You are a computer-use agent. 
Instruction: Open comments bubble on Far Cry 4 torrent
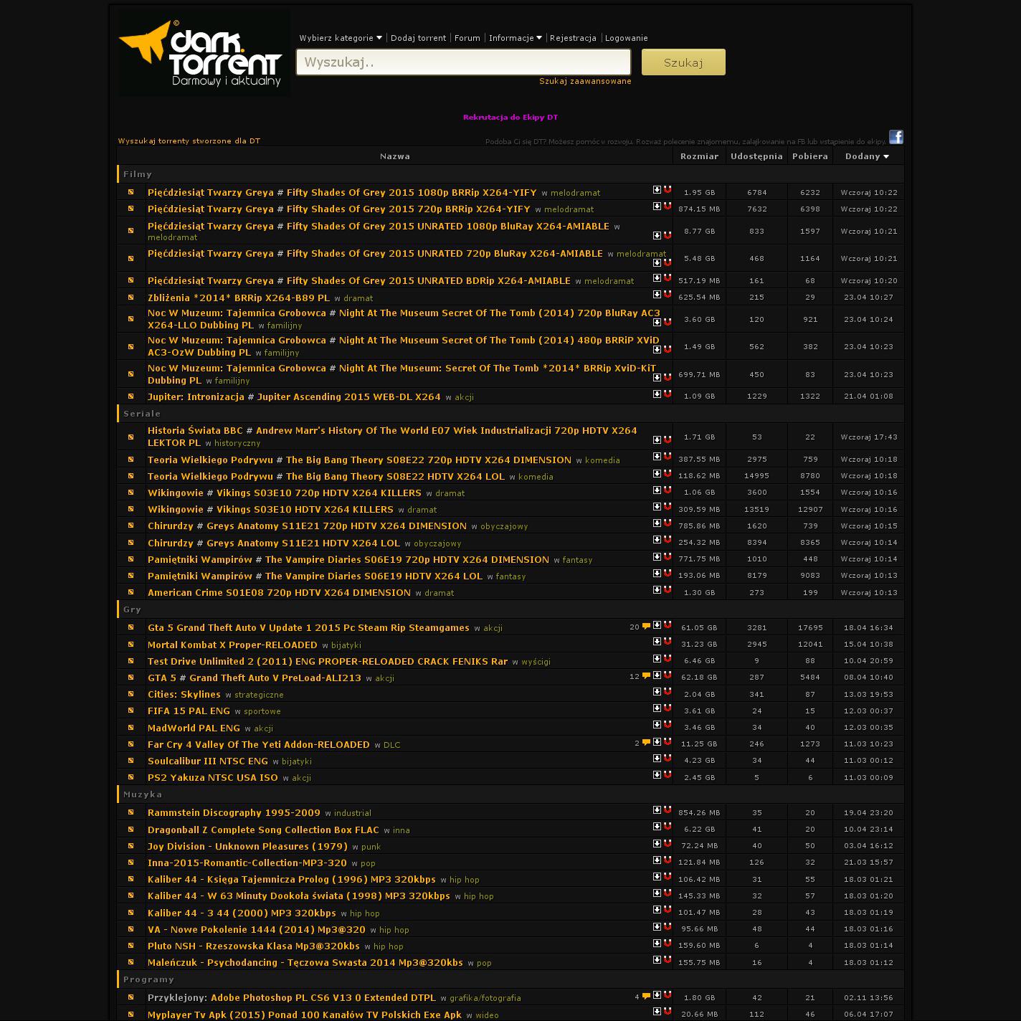(x=646, y=743)
